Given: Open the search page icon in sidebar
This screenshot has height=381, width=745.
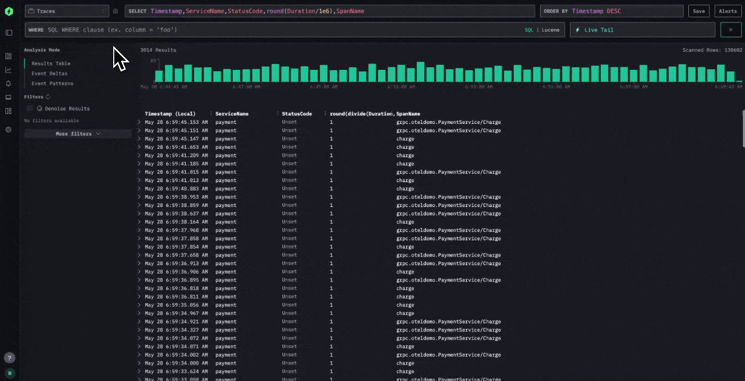Looking at the screenshot, I should point(8,56).
